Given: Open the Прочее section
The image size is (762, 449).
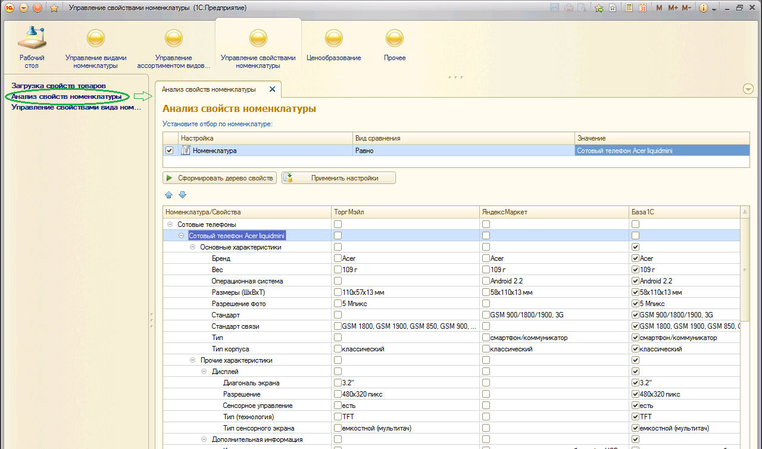Looking at the screenshot, I should (x=395, y=47).
